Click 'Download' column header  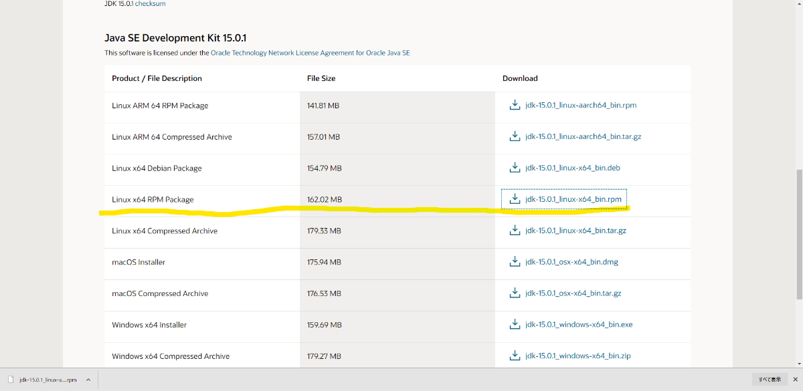click(520, 79)
